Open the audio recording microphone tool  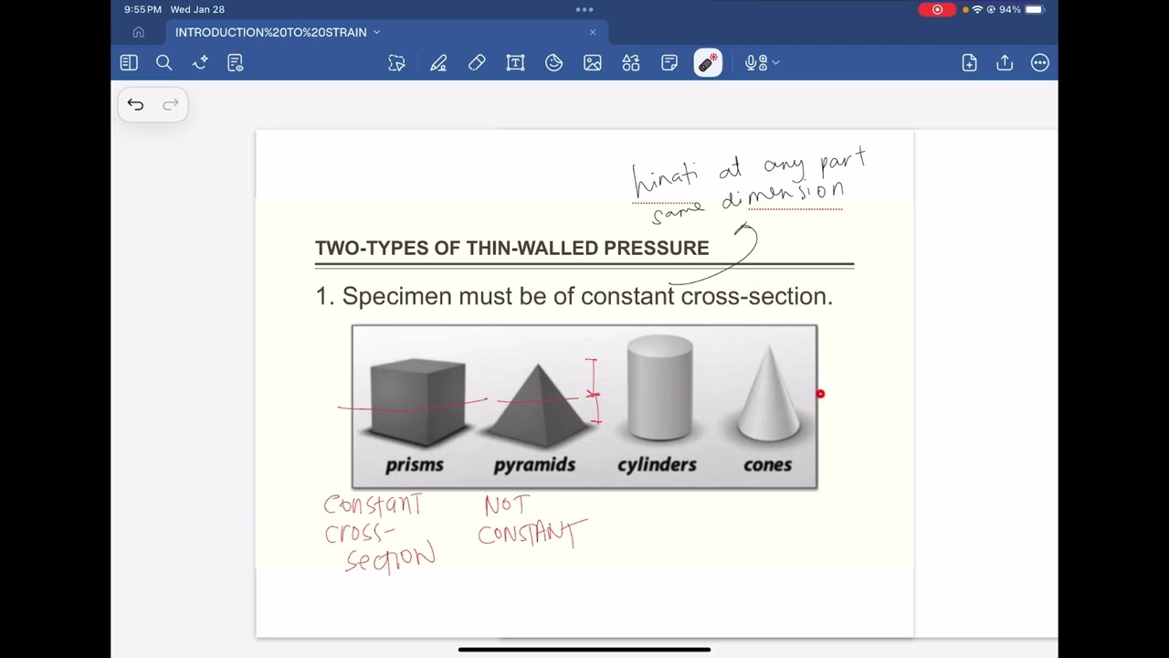tap(755, 63)
